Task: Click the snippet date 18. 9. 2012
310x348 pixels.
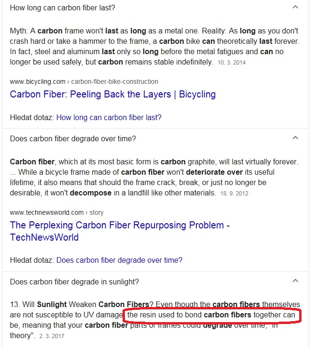Action: pyautogui.click(x=234, y=193)
